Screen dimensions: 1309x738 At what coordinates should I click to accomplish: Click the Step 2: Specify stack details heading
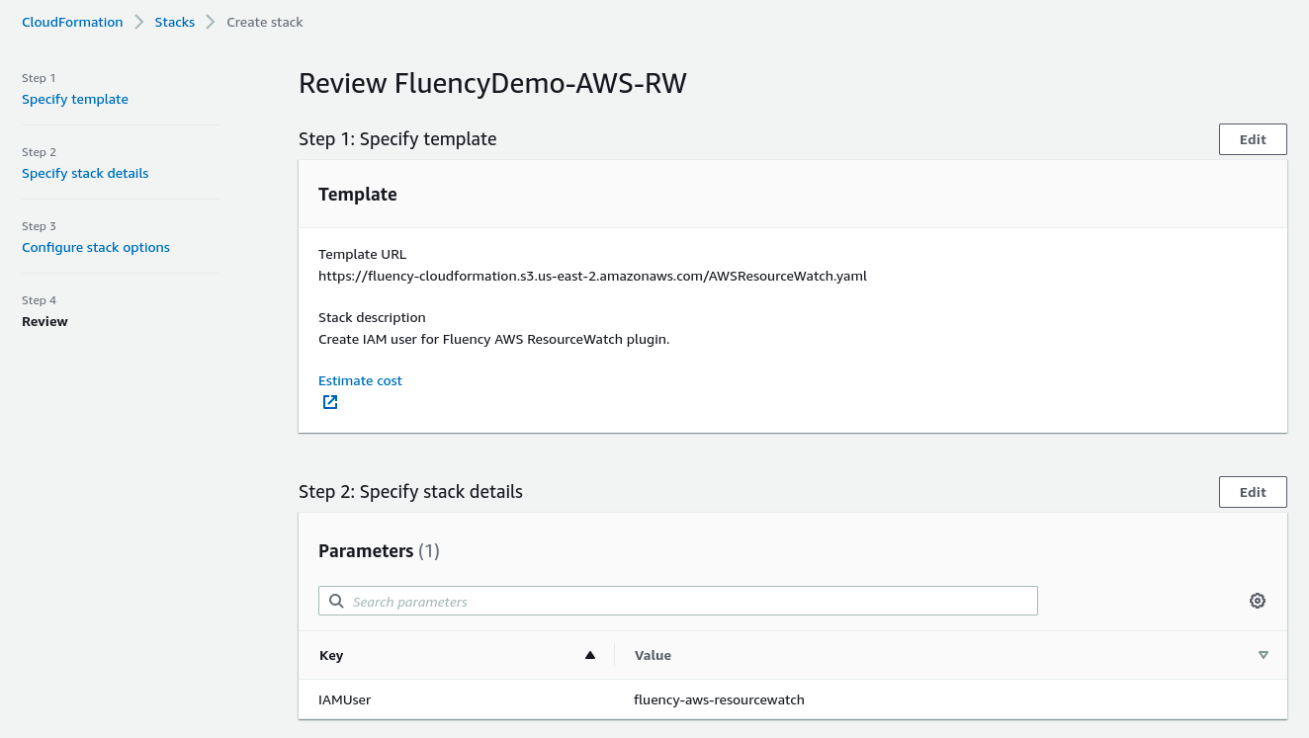[x=410, y=491]
